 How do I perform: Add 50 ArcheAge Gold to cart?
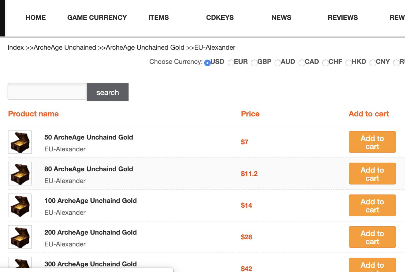[x=372, y=142]
